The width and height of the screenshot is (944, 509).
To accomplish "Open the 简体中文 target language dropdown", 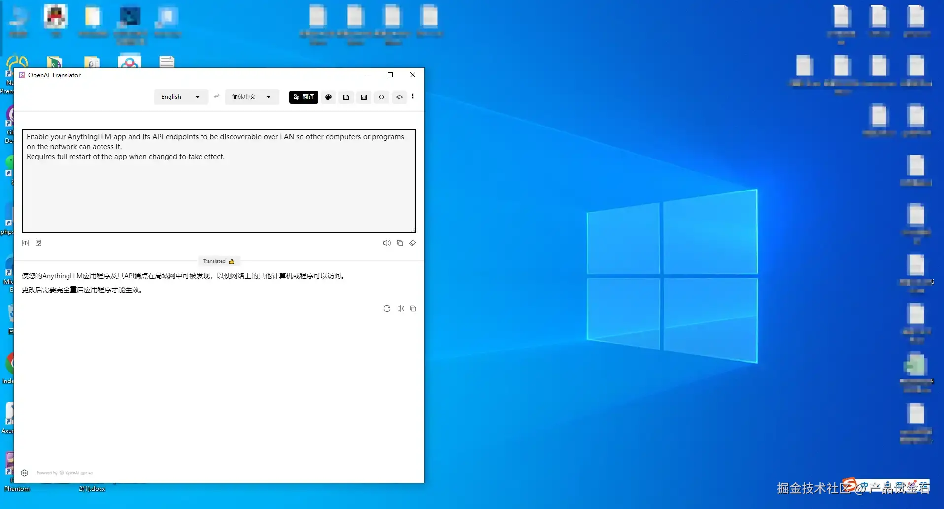I will click(252, 97).
